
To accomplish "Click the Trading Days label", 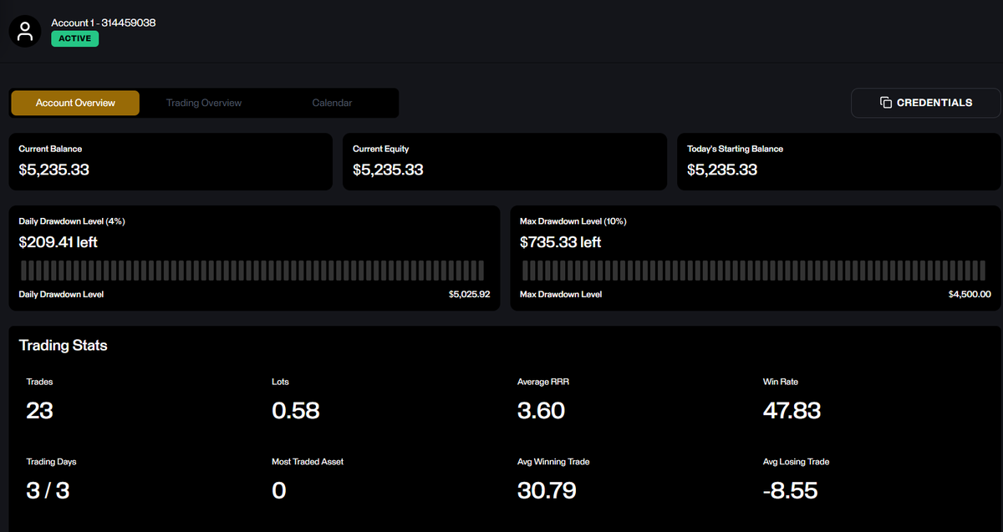I will (x=51, y=462).
